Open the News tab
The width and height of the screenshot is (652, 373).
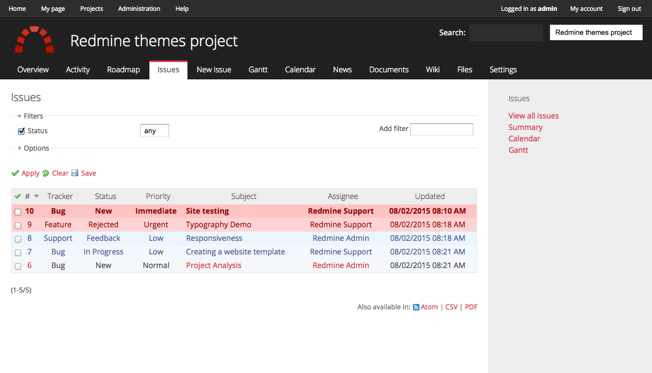click(342, 70)
